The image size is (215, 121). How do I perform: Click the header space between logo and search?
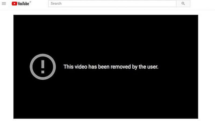[x=40, y=3]
